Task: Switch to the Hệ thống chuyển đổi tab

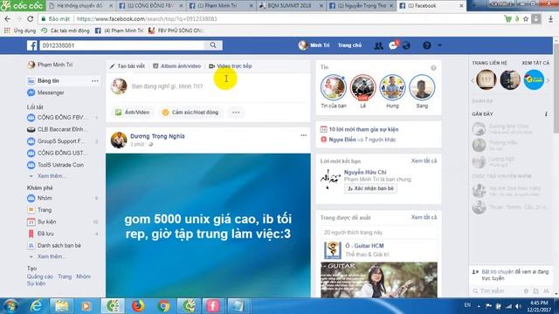Action: [80, 6]
